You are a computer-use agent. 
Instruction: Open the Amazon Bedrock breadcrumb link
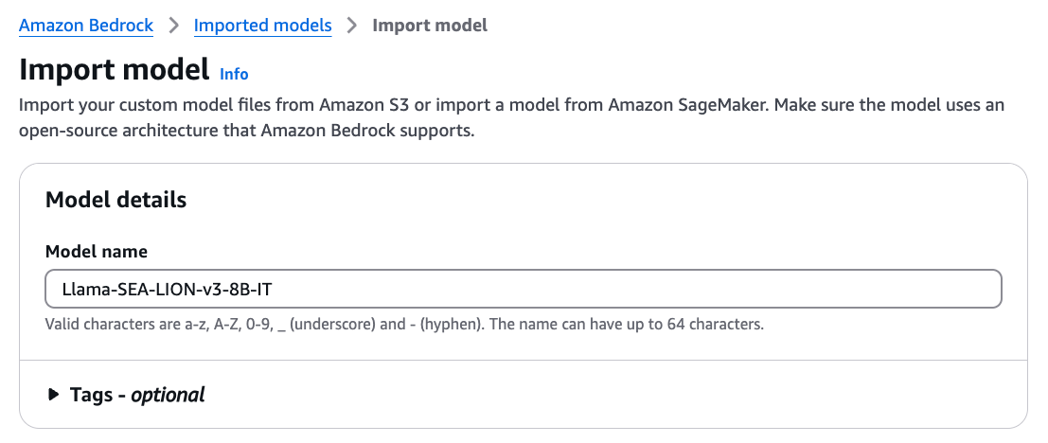86,26
